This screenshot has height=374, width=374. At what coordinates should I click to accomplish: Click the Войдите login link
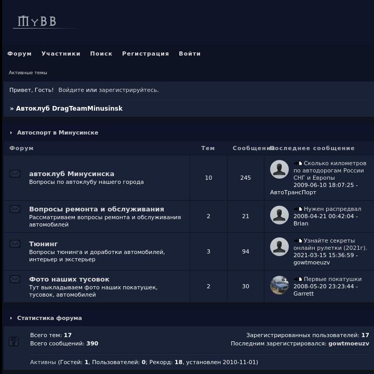pos(71,90)
